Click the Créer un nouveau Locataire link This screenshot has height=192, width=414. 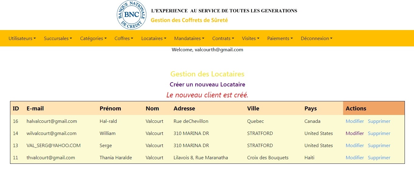(x=207, y=85)
